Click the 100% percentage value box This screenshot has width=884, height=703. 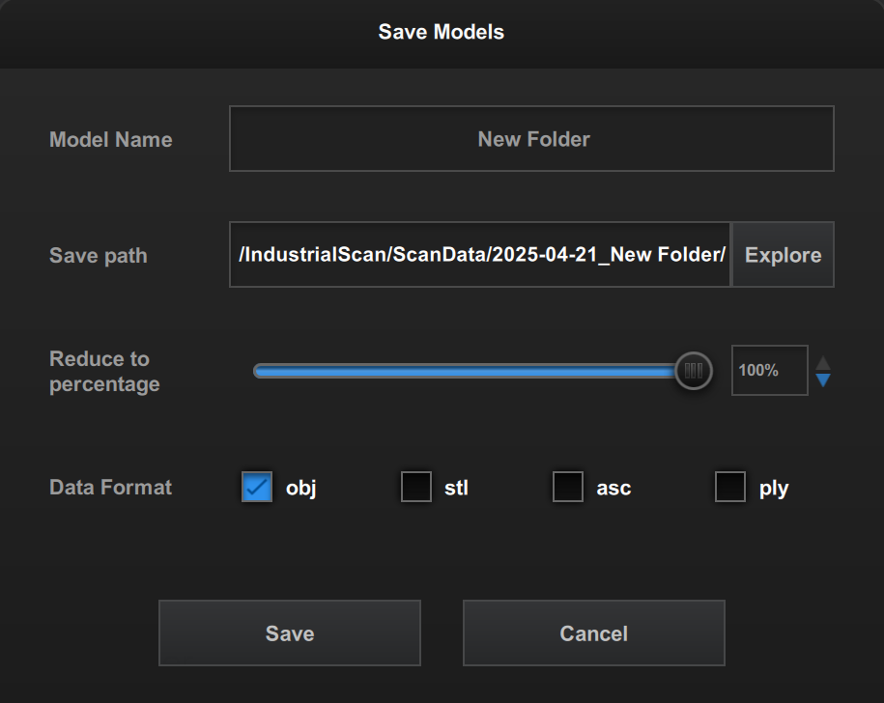tap(769, 371)
